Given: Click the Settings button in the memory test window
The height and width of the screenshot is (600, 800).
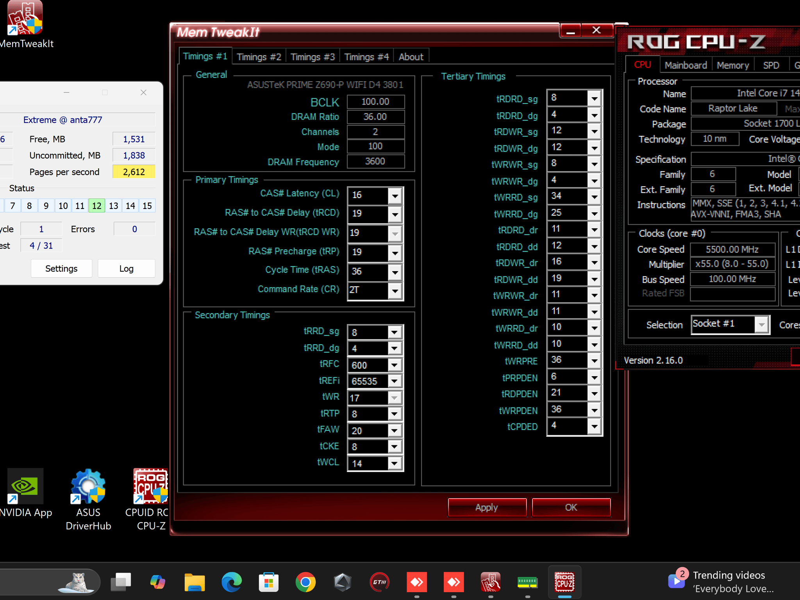Looking at the screenshot, I should pos(61,268).
